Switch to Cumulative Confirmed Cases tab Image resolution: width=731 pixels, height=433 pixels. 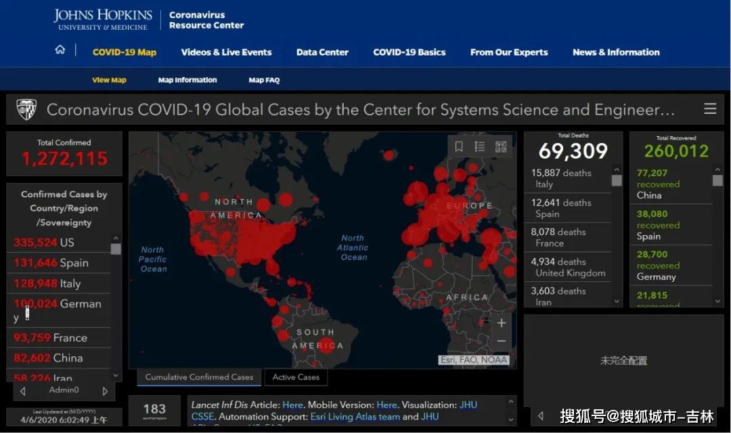tap(199, 377)
